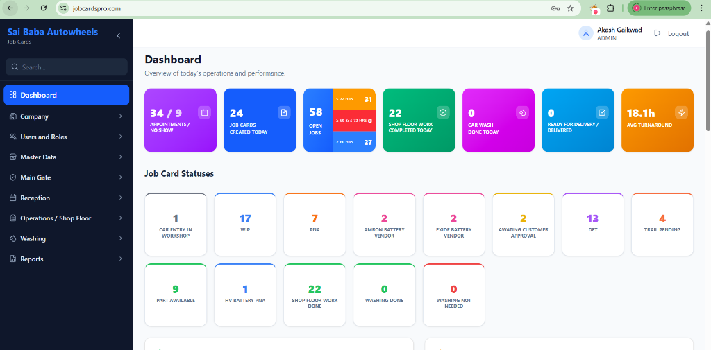Image resolution: width=711 pixels, height=350 pixels.
Task: Click the user avatar icon beside Akash Gaikwad
Action: (586, 33)
